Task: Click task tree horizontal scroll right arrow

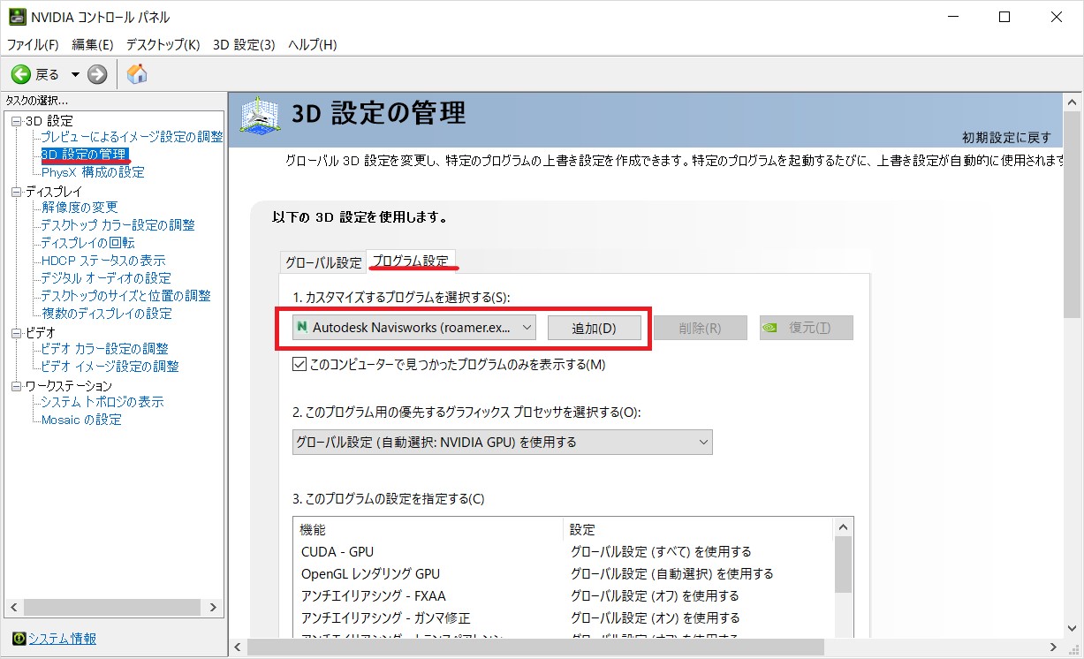Action: tap(212, 609)
